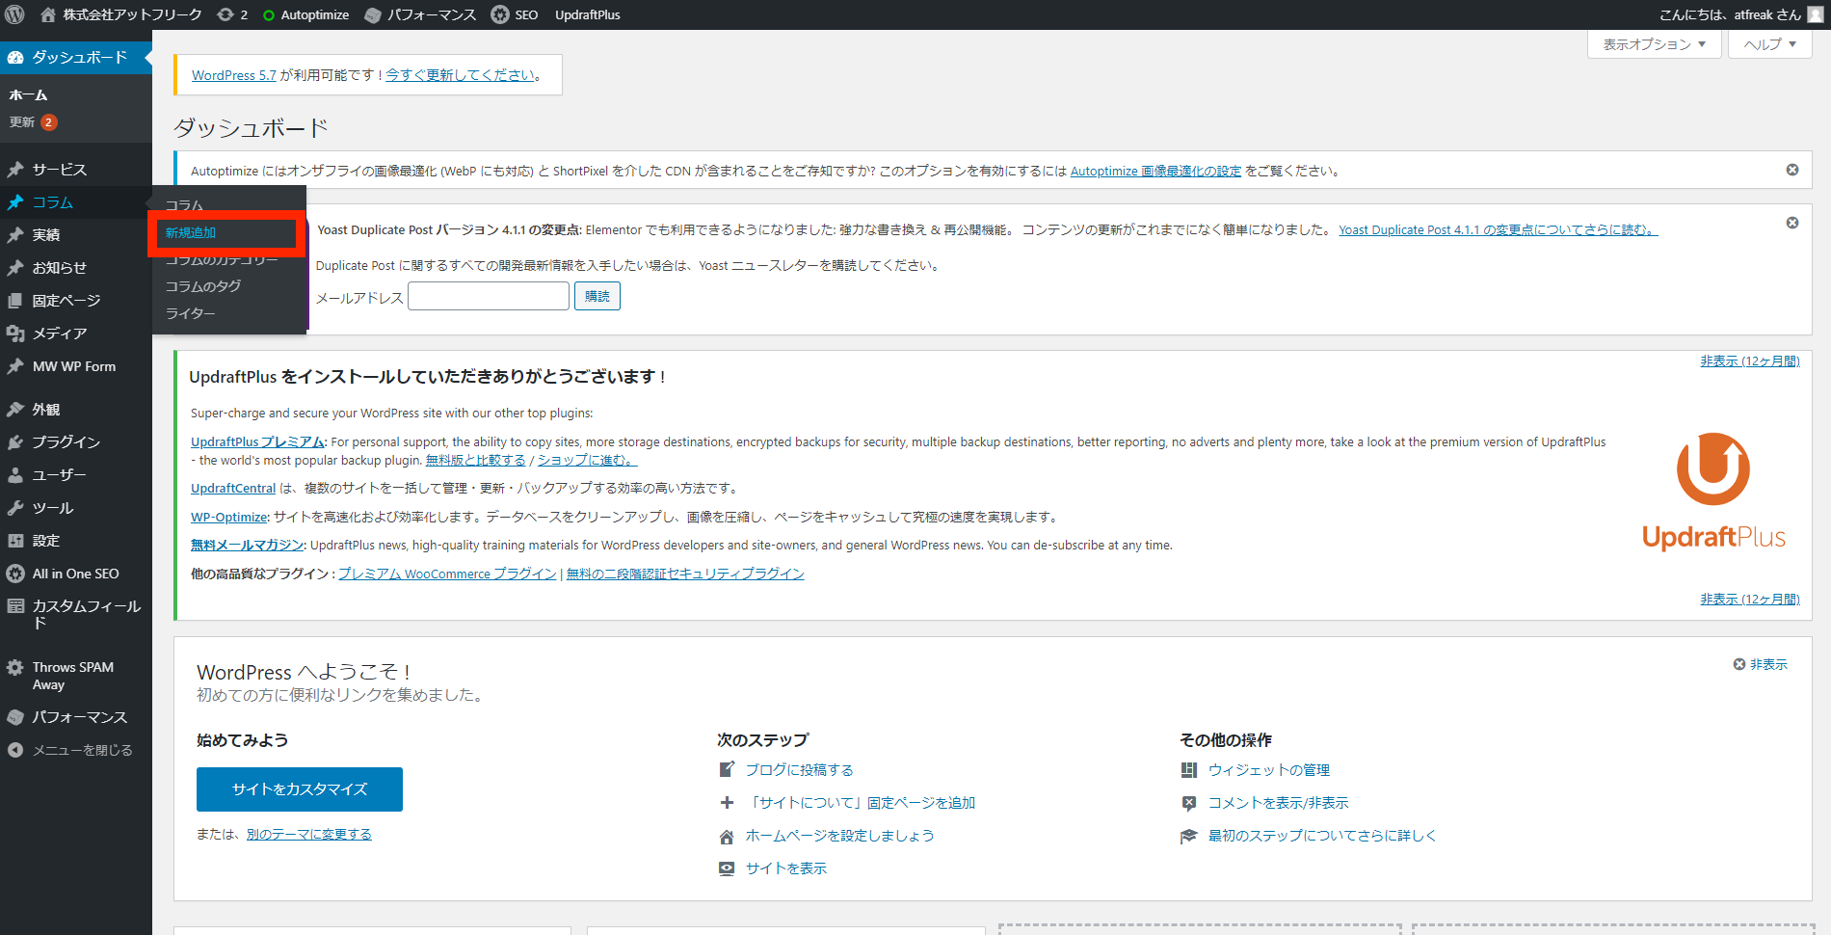
Task: Open the ツール tools menu
Action: pyautogui.click(x=76, y=507)
